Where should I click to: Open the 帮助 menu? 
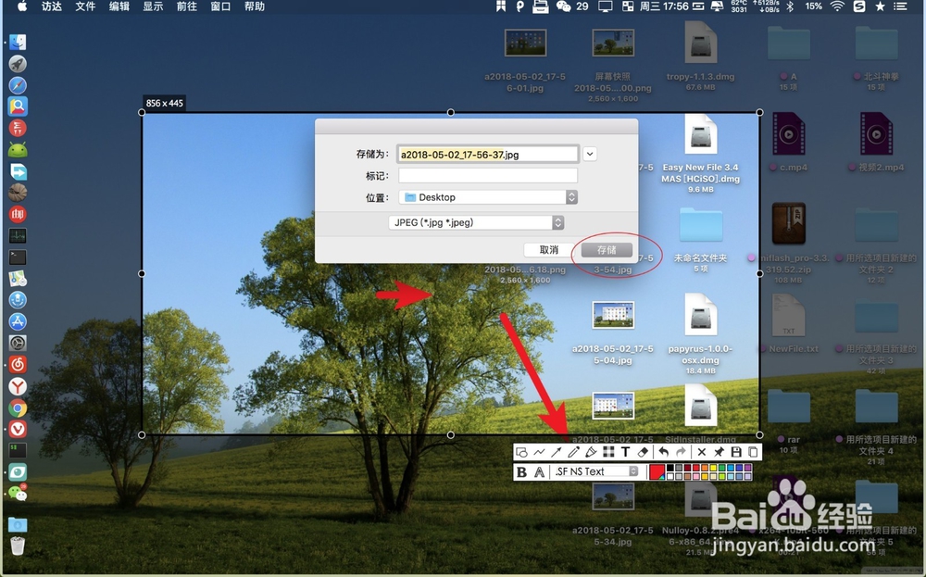click(255, 6)
